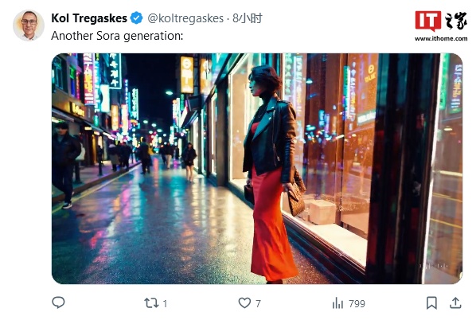Open Kol Tregaskes profile picture
476x320 pixels.
29,25
